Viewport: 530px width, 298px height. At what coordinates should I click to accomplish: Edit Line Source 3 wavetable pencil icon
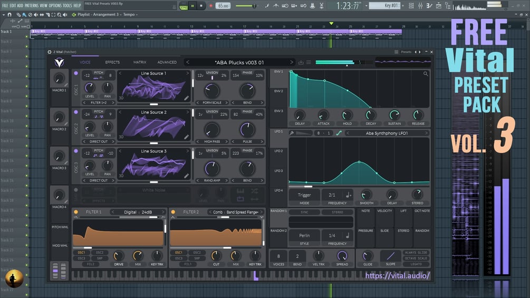(186, 176)
